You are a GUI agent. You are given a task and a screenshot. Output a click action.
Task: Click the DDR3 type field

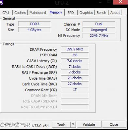pos(35,24)
